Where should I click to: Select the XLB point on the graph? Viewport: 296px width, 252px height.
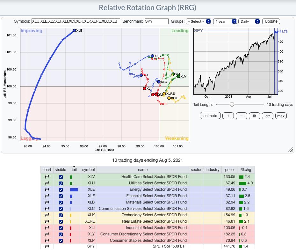[153, 56]
